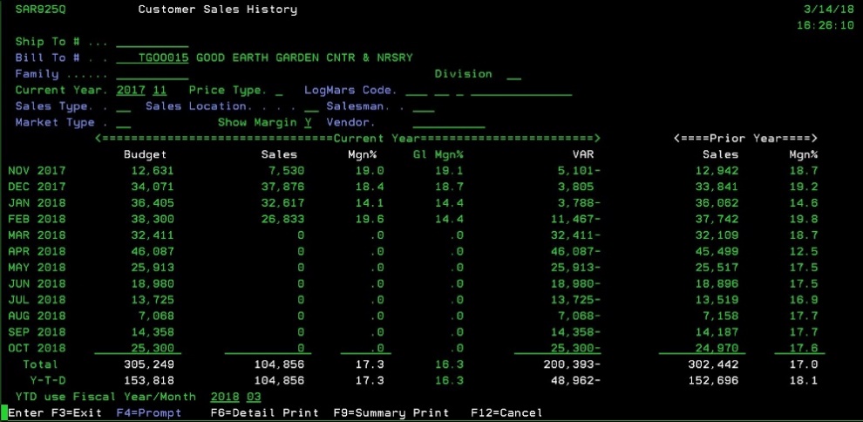
Task: Toggle the Show Margin Y flag field
Action: pos(308,123)
